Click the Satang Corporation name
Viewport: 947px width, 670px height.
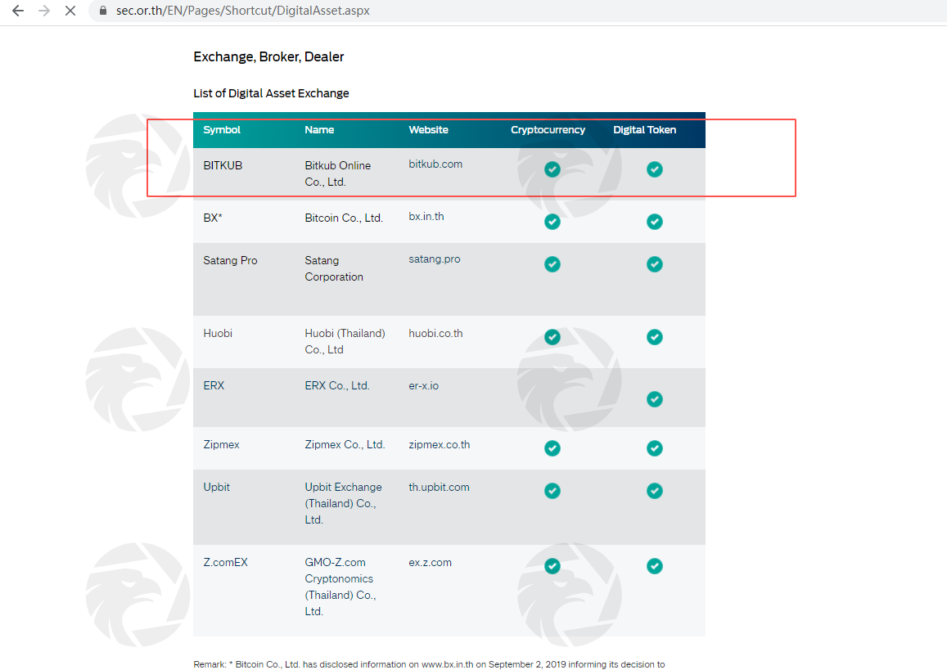(334, 268)
